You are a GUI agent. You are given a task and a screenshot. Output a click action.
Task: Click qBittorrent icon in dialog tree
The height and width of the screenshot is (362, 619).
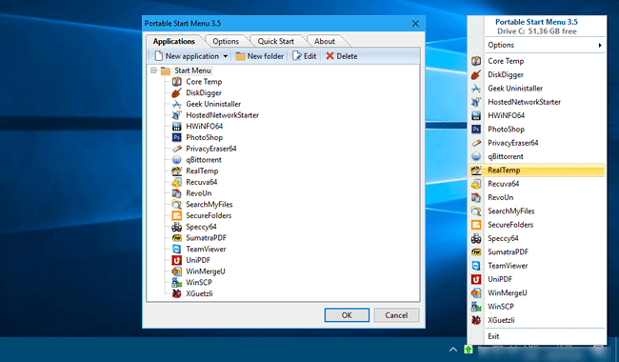point(176,160)
